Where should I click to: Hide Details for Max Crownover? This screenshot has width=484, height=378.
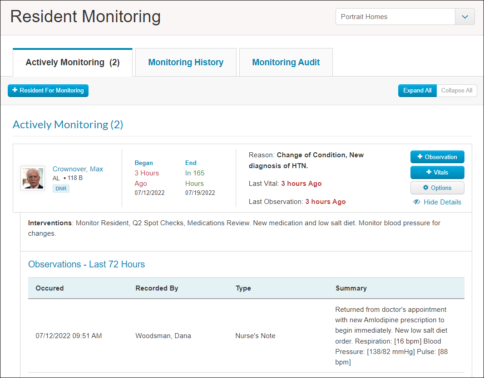pyautogui.click(x=442, y=202)
